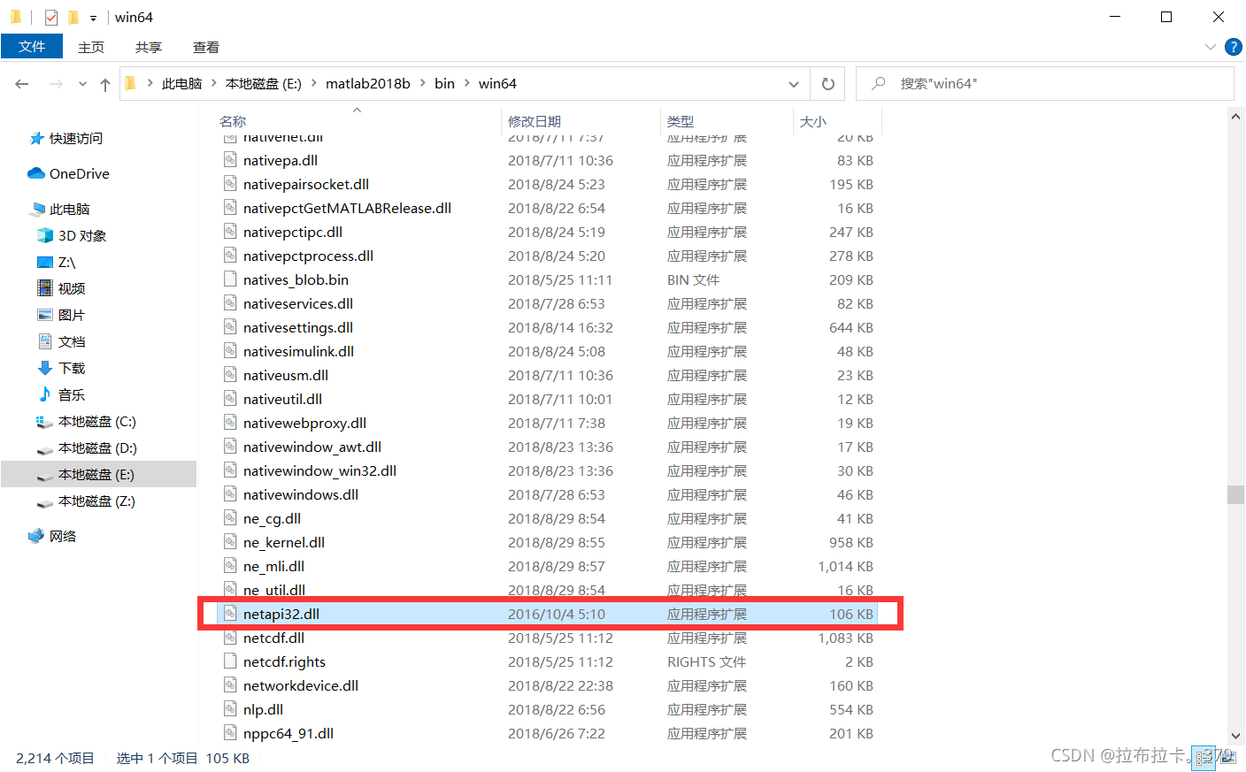Select the file ne_mli.dll
The height and width of the screenshot is (772, 1246).
click(273, 566)
